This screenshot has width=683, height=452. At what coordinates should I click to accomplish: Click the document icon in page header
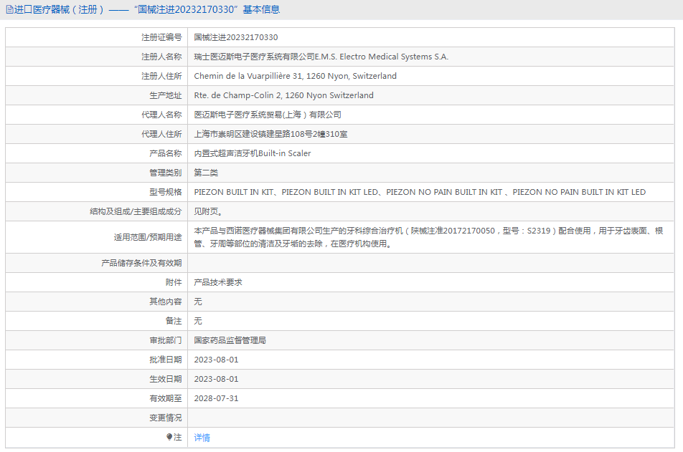point(9,9)
